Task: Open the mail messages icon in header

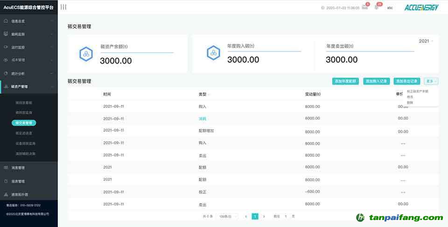Action: [364, 7]
